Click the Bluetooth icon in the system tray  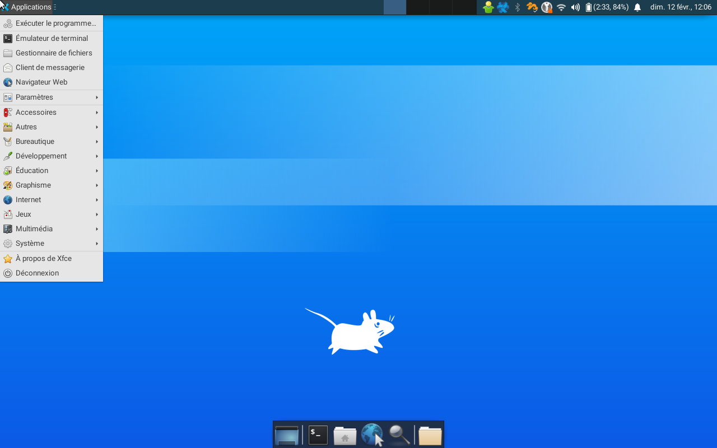pyautogui.click(x=518, y=7)
